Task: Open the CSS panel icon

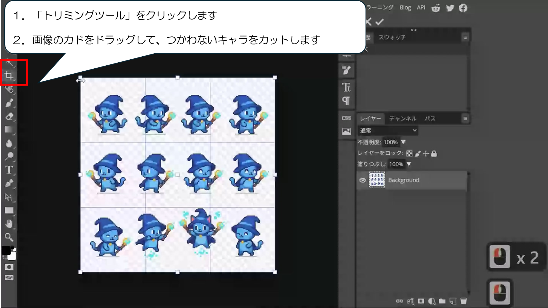Action: point(346,118)
